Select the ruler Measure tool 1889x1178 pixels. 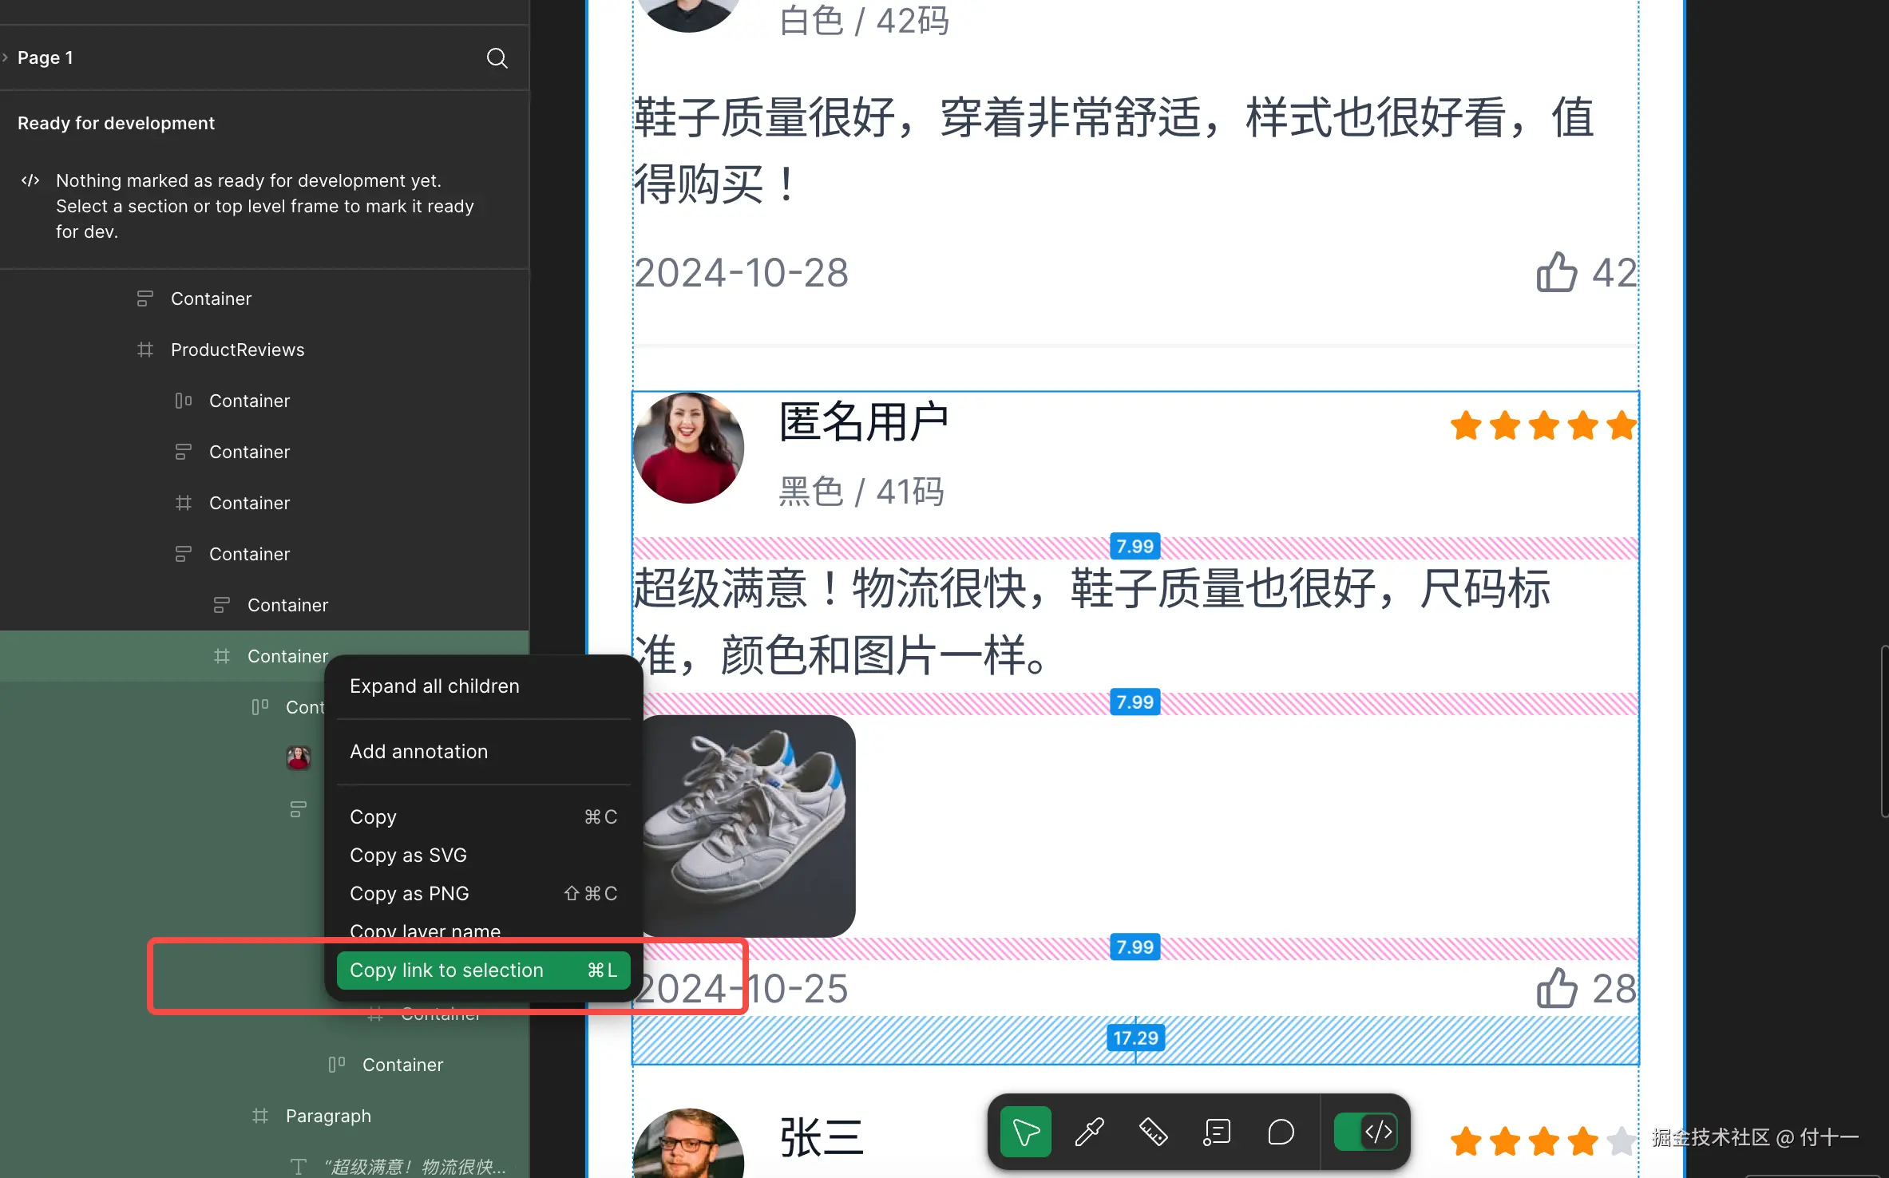1153,1132
